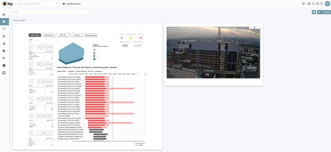Click the info circle icon
The height and width of the screenshot is (152, 331).
pos(322,4)
